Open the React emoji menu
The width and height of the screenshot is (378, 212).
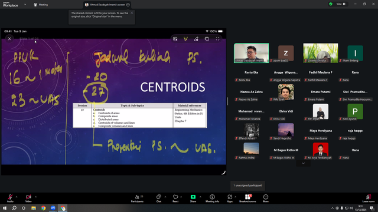coord(175,198)
